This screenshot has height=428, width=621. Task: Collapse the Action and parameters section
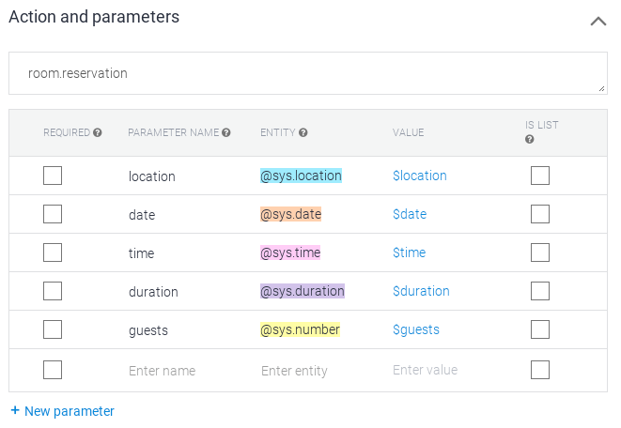pos(598,20)
